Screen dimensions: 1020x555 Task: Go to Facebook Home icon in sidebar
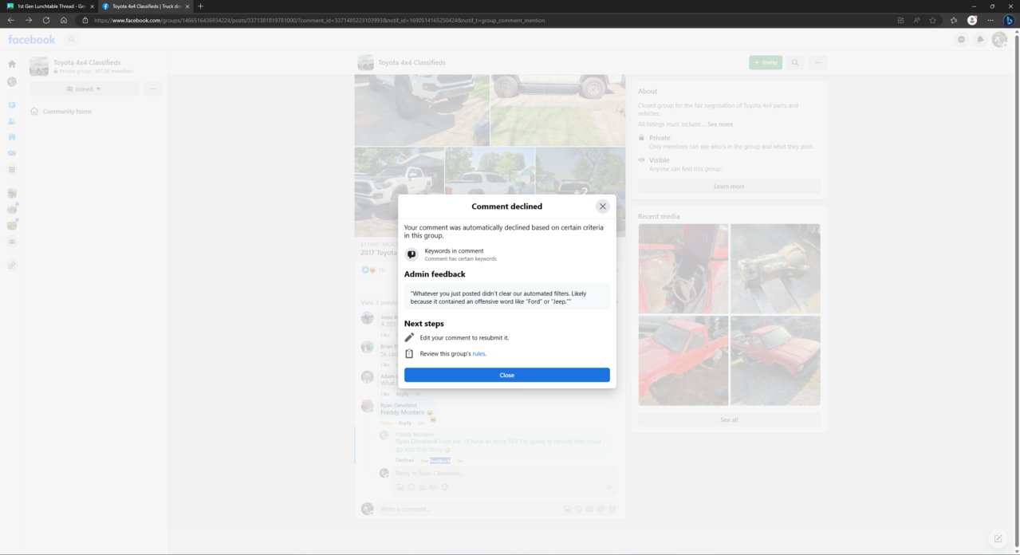point(12,64)
